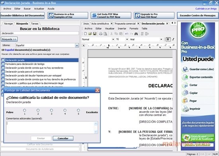Click the comments box scroll down arrow

[96, 132]
